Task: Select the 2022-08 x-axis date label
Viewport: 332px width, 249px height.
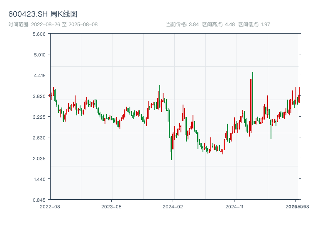Action: 50,206
